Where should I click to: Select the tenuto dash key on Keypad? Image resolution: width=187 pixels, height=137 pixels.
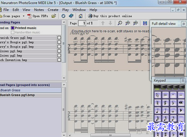pos(181,95)
